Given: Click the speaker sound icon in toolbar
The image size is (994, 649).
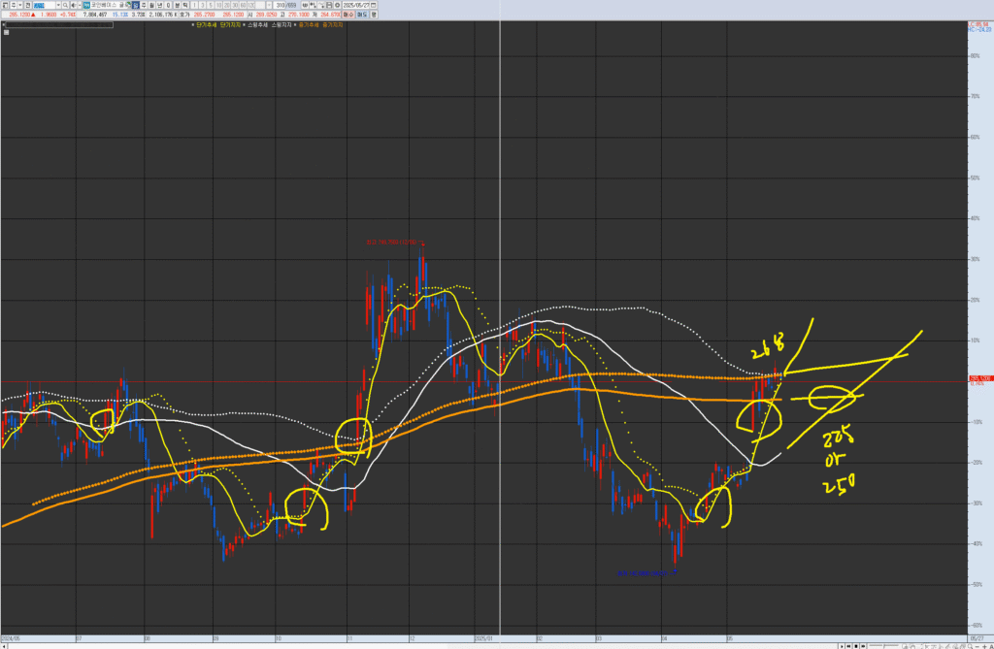Looking at the screenshot, I should point(74,5).
